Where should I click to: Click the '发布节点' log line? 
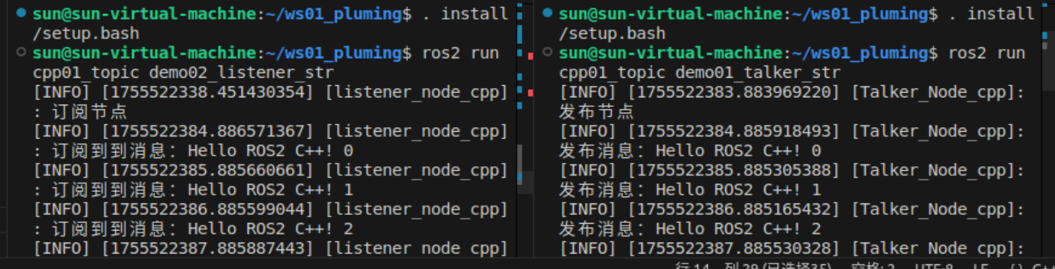(596, 112)
